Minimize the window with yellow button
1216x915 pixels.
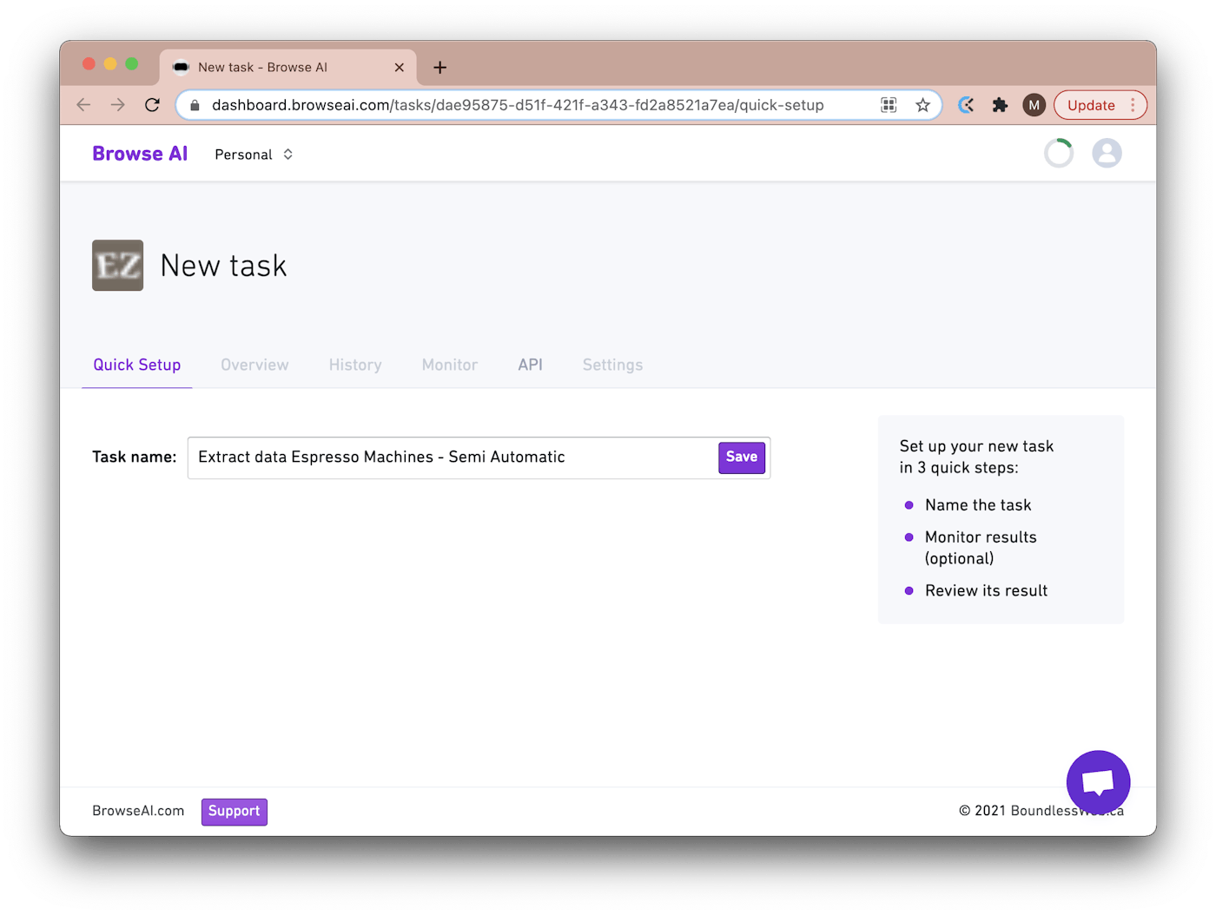(x=110, y=63)
